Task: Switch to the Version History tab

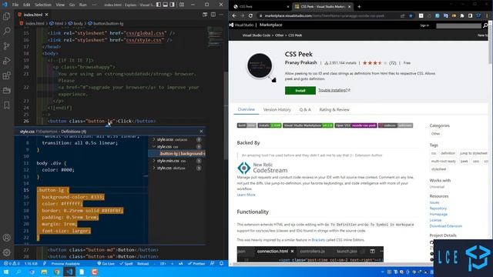Action: (277, 109)
